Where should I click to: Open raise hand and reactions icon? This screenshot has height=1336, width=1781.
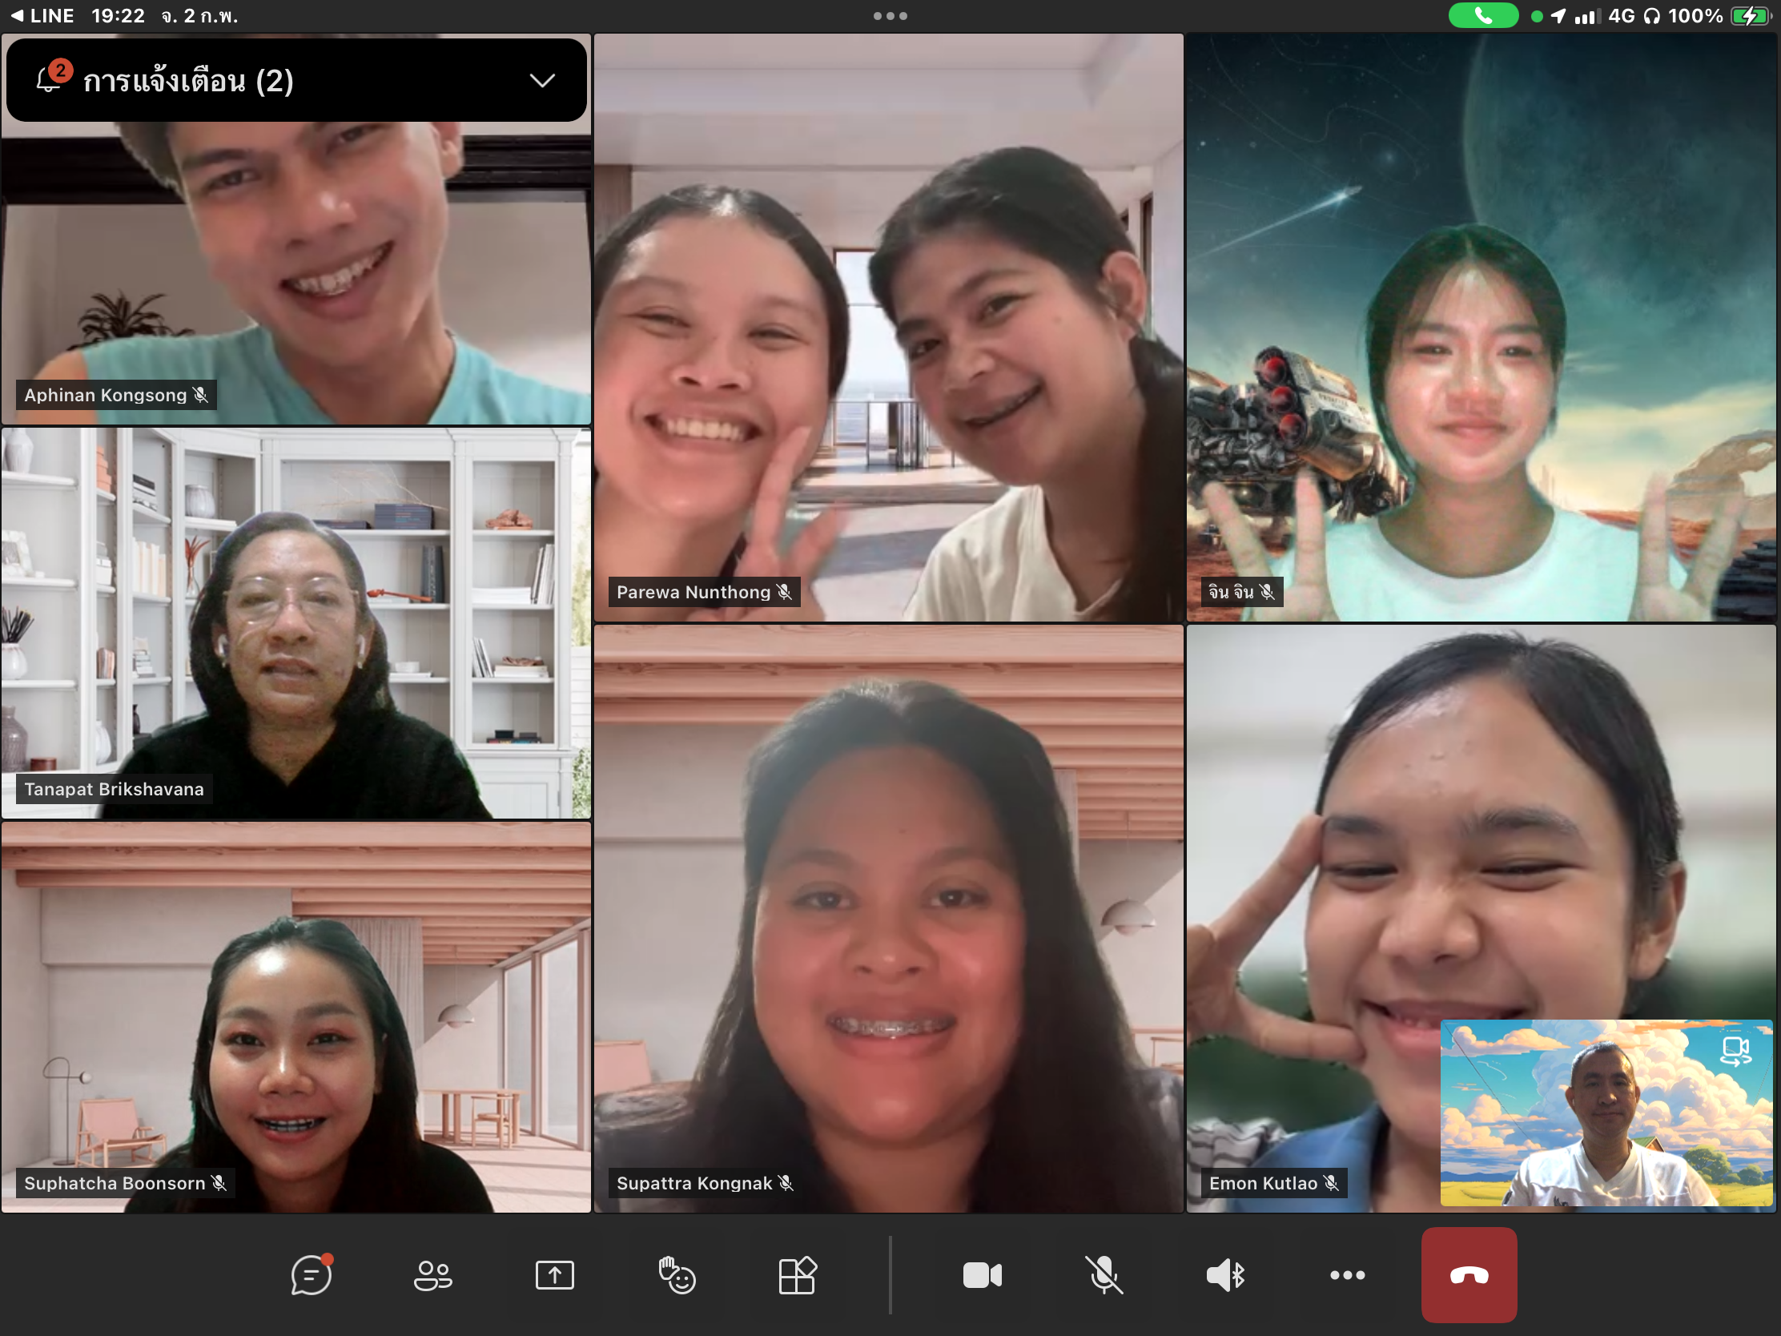[677, 1276]
